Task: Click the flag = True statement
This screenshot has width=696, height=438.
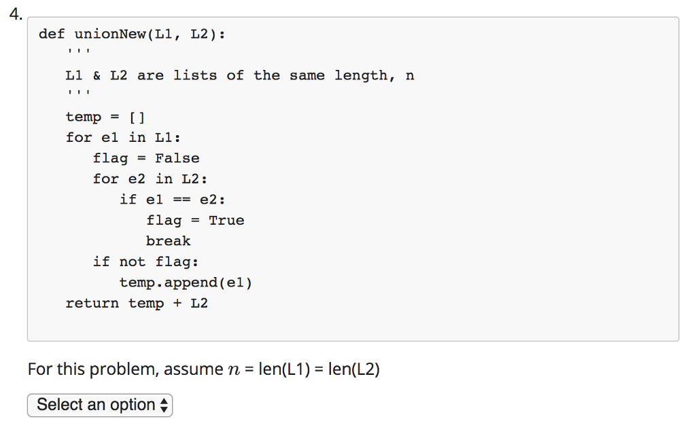Action: 195,219
